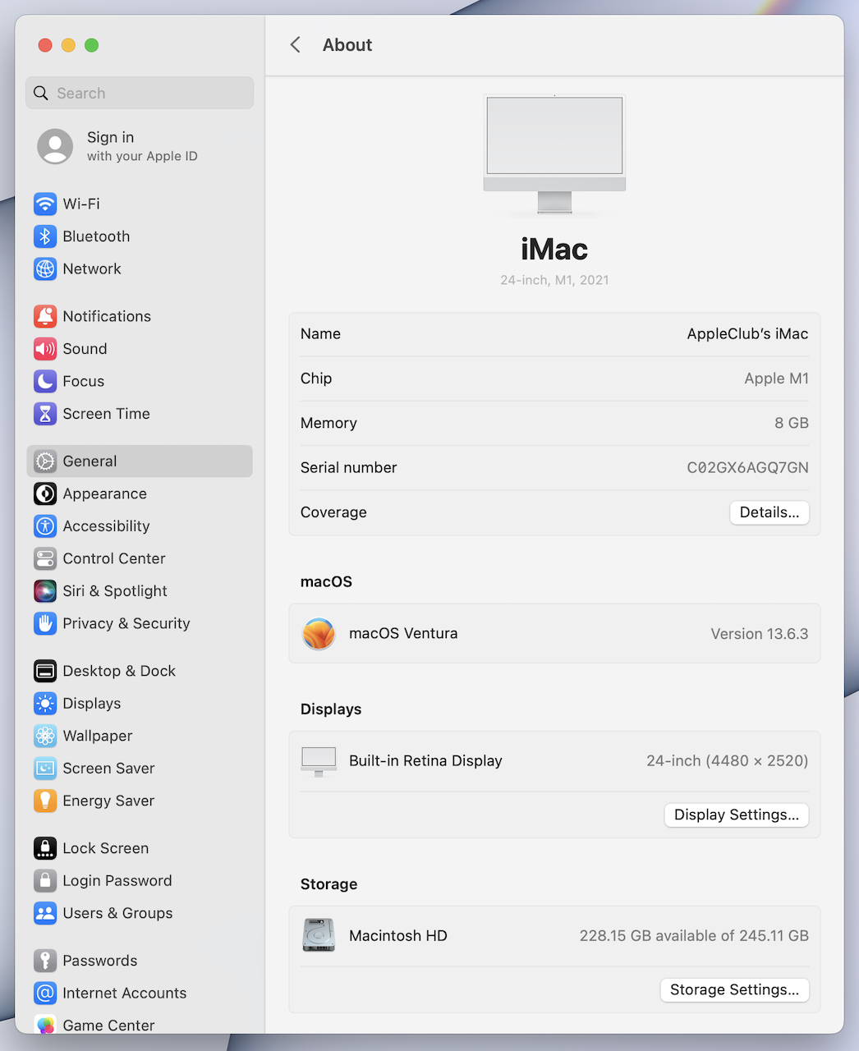Click the Macintosh HD drive icon
The width and height of the screenshot is (859, 1051).
(319, 935)
